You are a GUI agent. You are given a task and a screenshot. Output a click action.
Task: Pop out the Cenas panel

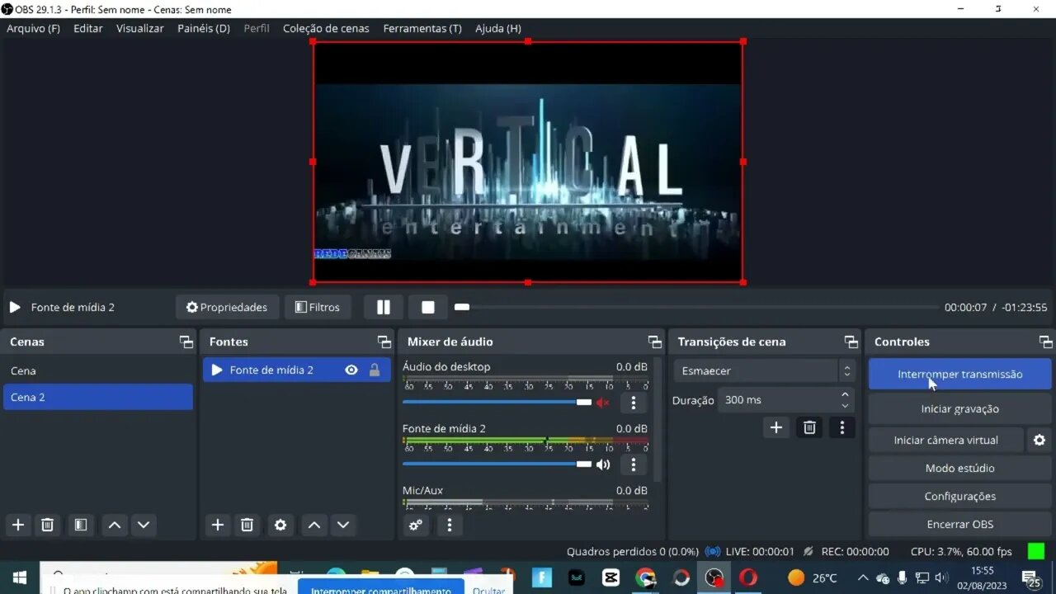186,342
